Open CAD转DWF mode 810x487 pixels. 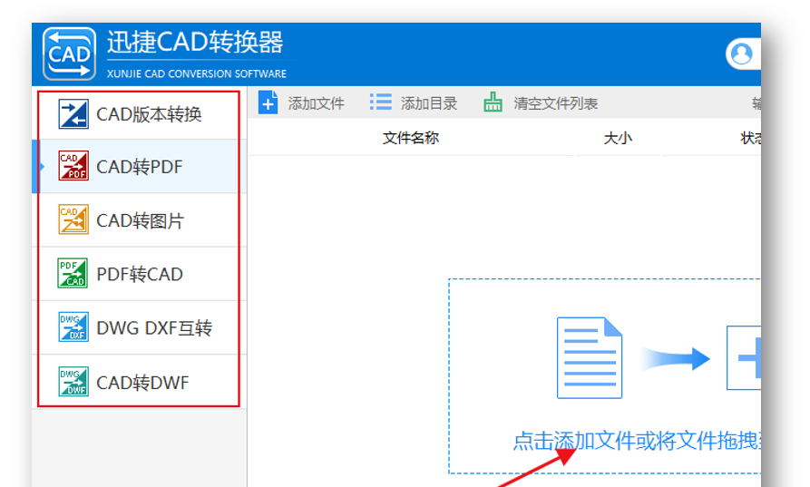139,381
